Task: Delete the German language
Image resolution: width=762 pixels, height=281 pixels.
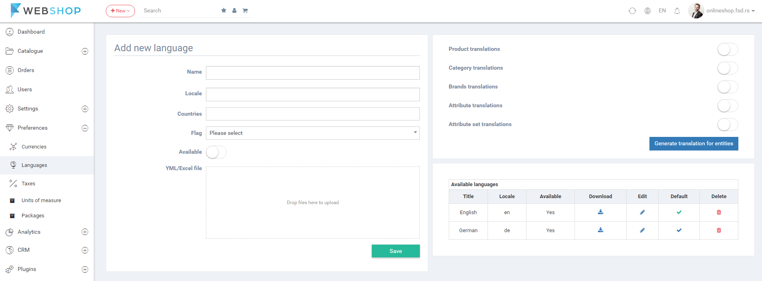Action: click(719, 230)
